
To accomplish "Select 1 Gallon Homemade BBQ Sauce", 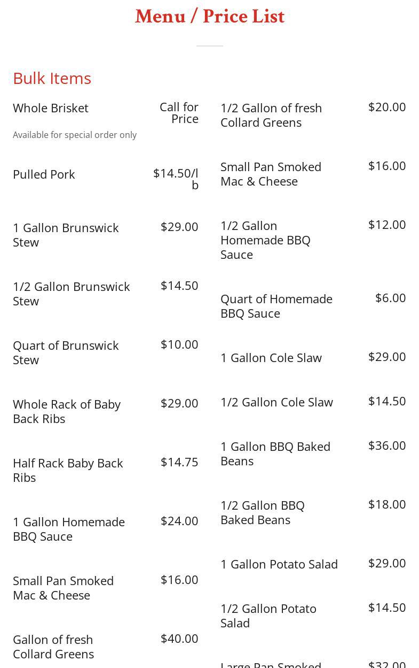I will pos(69,529).
